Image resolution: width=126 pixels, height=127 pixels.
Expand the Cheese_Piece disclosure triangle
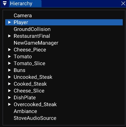click(9, 50)
